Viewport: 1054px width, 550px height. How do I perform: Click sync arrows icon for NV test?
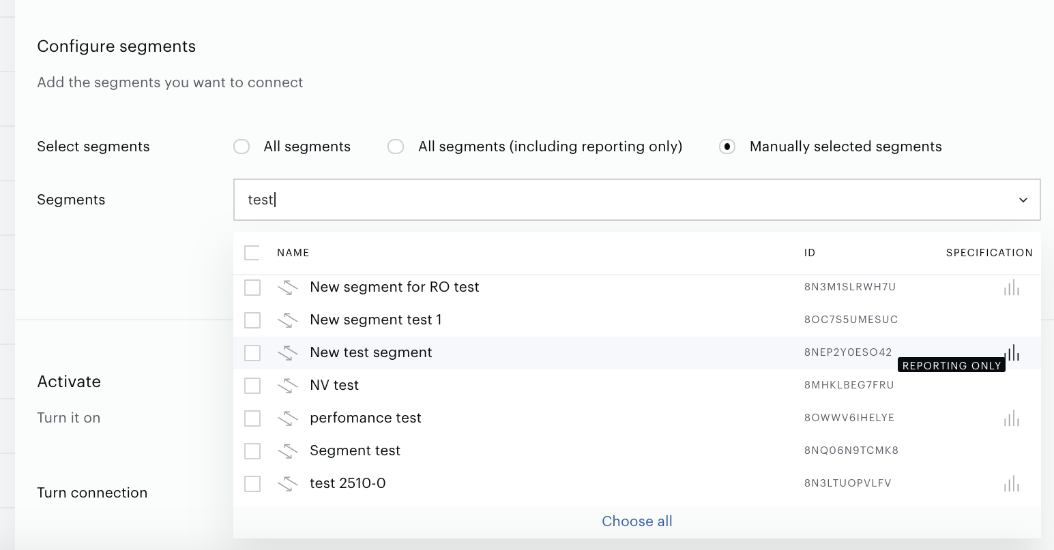coord(288,386)
